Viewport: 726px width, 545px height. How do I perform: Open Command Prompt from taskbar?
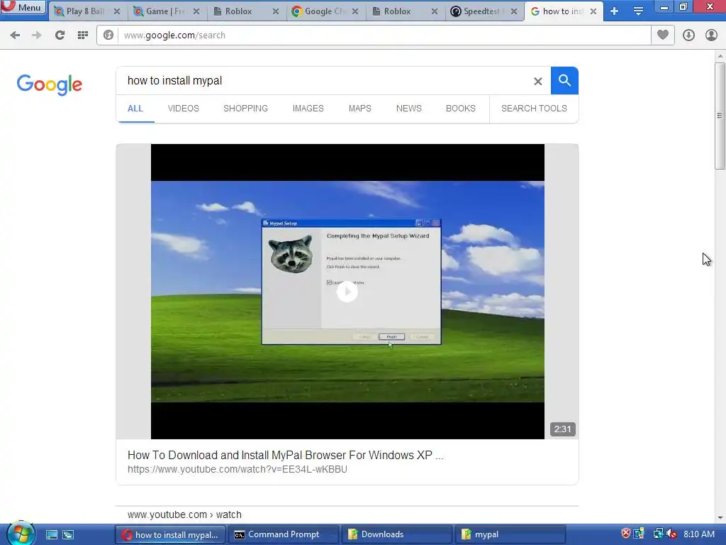[x=283, y=535]
